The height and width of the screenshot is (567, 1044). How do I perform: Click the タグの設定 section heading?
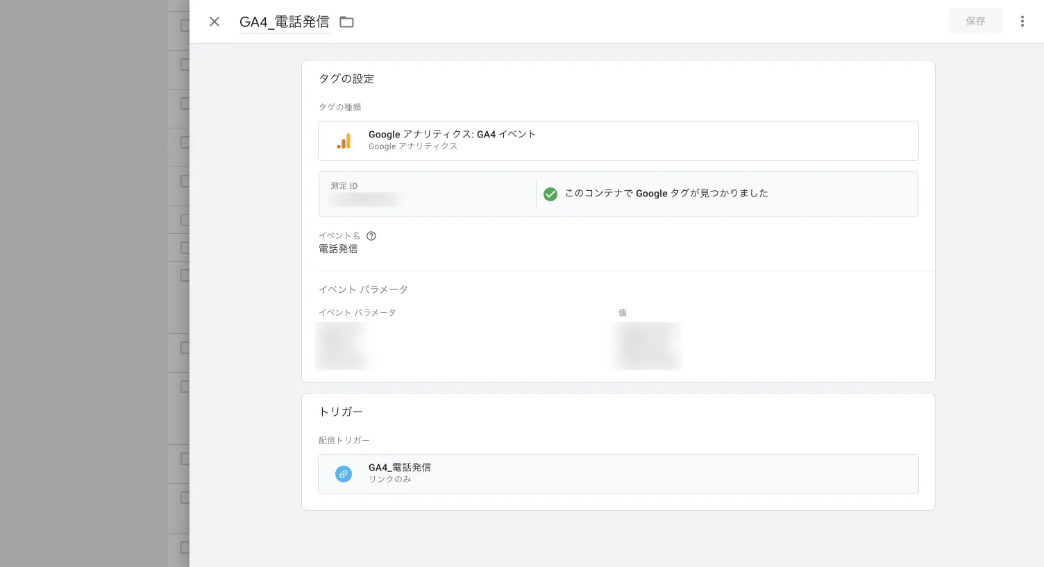(x=346, y=79)
